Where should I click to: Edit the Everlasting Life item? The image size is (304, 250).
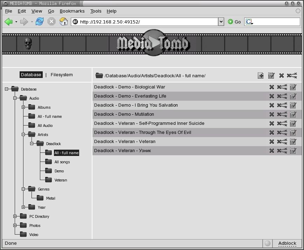point(293,96)
